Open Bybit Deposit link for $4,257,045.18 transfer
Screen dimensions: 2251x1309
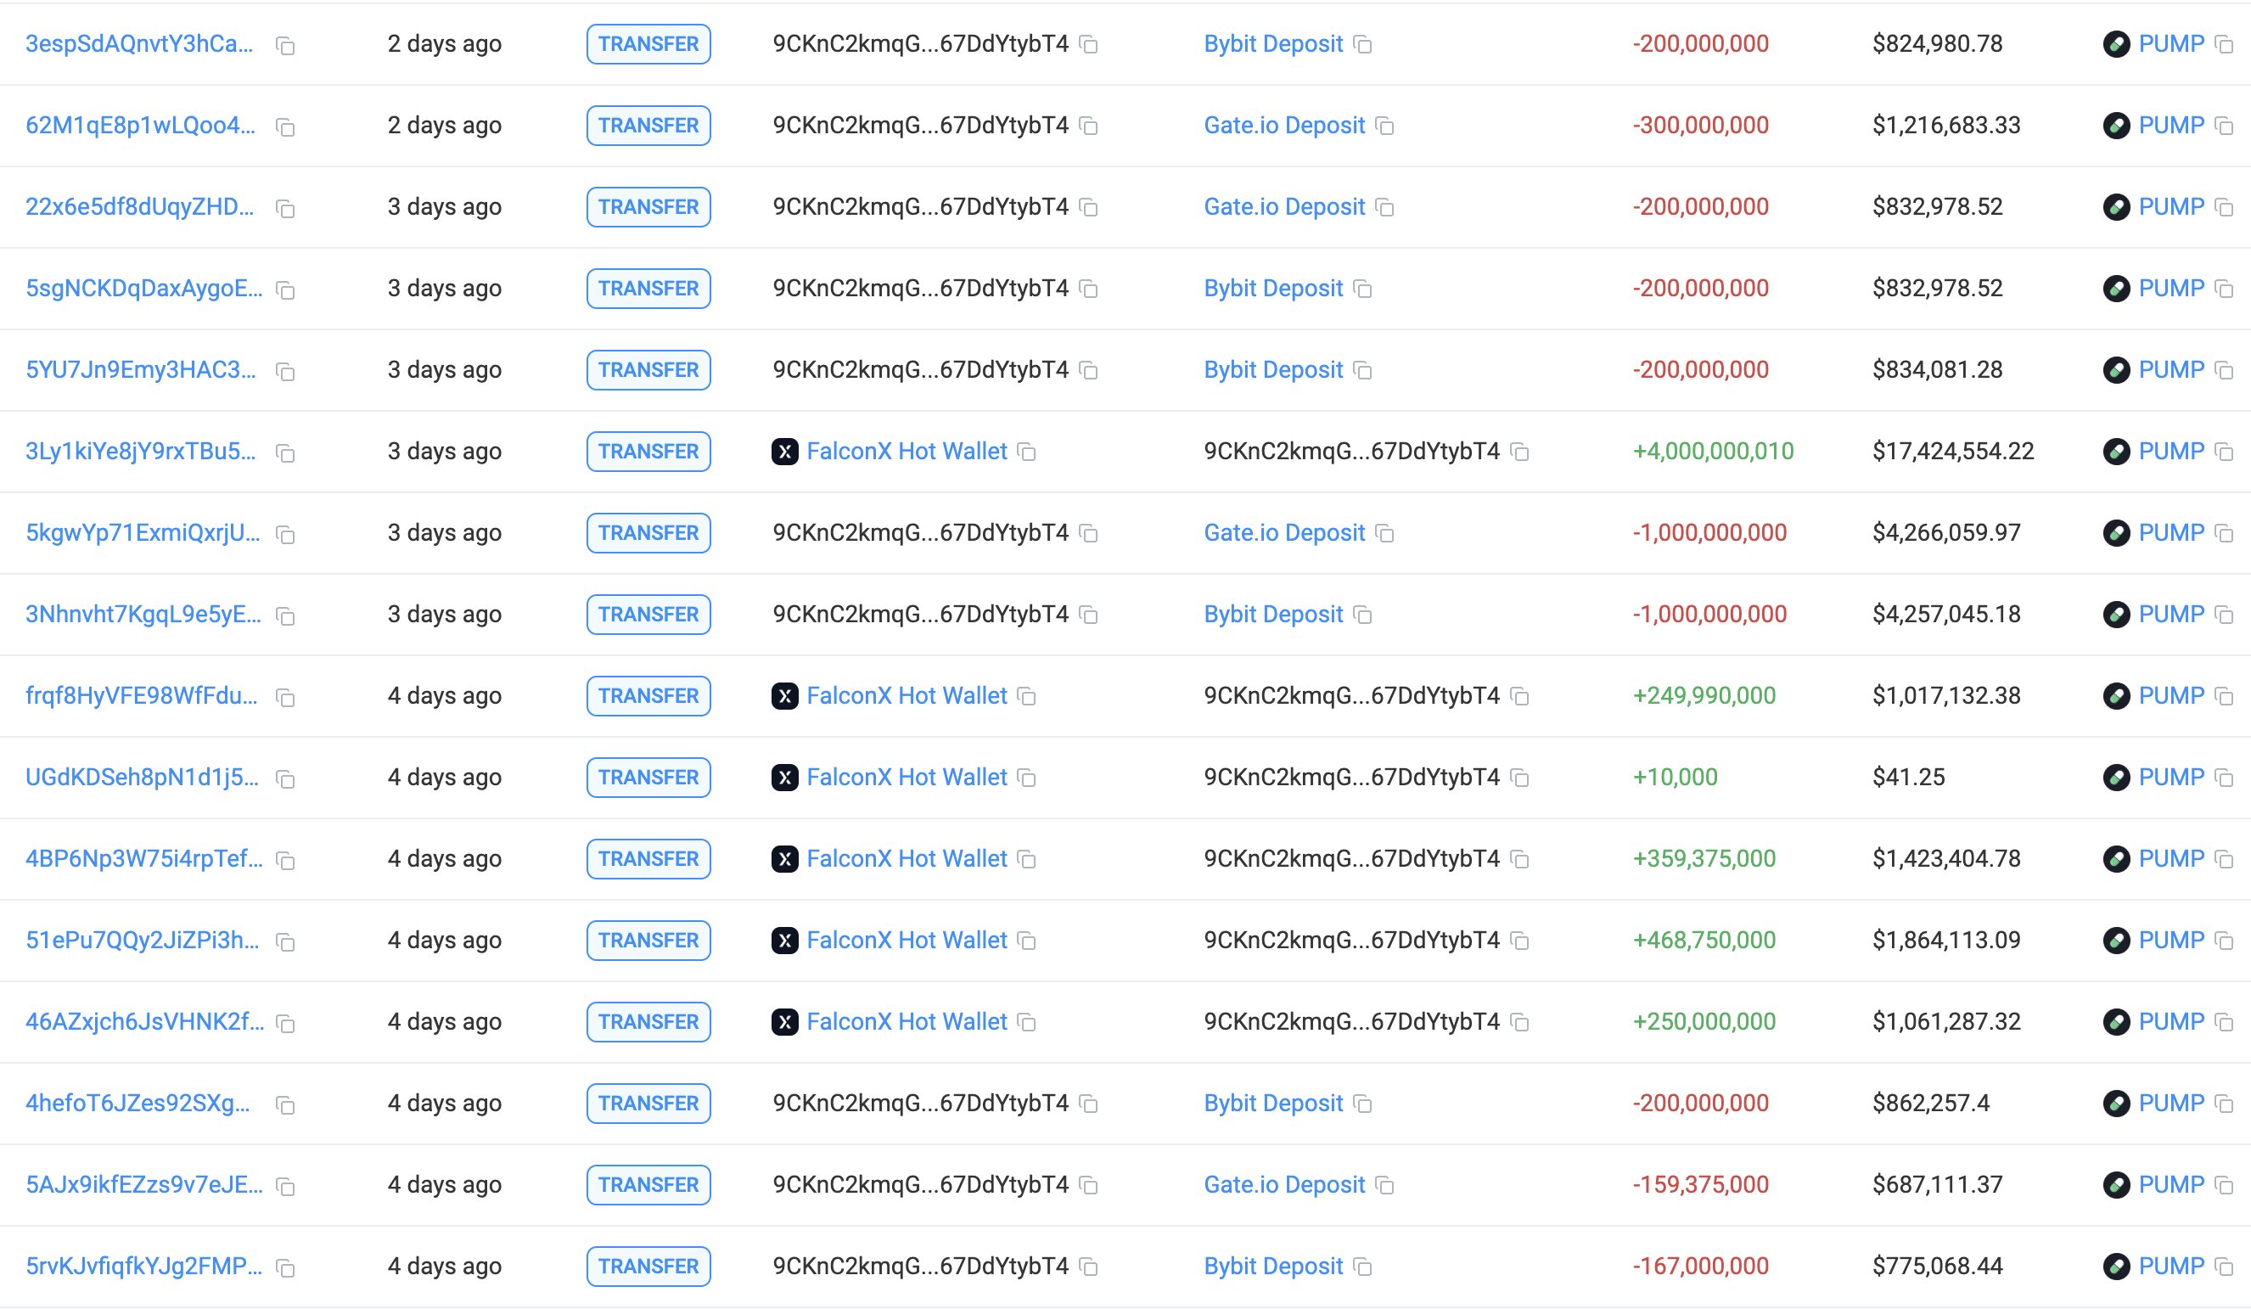[x=1273, y=614]
